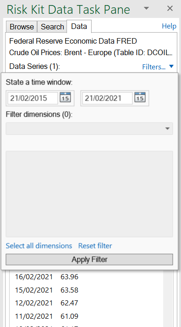
Task: Expand the Filter dimensions dropdown
Action: point(89,129)
